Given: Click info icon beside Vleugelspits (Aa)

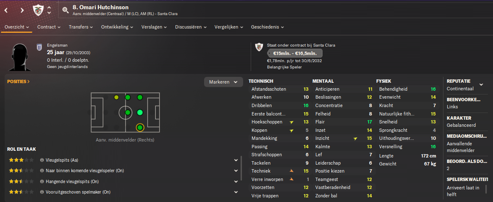Looking at the screenshot, I should (42, 160).
